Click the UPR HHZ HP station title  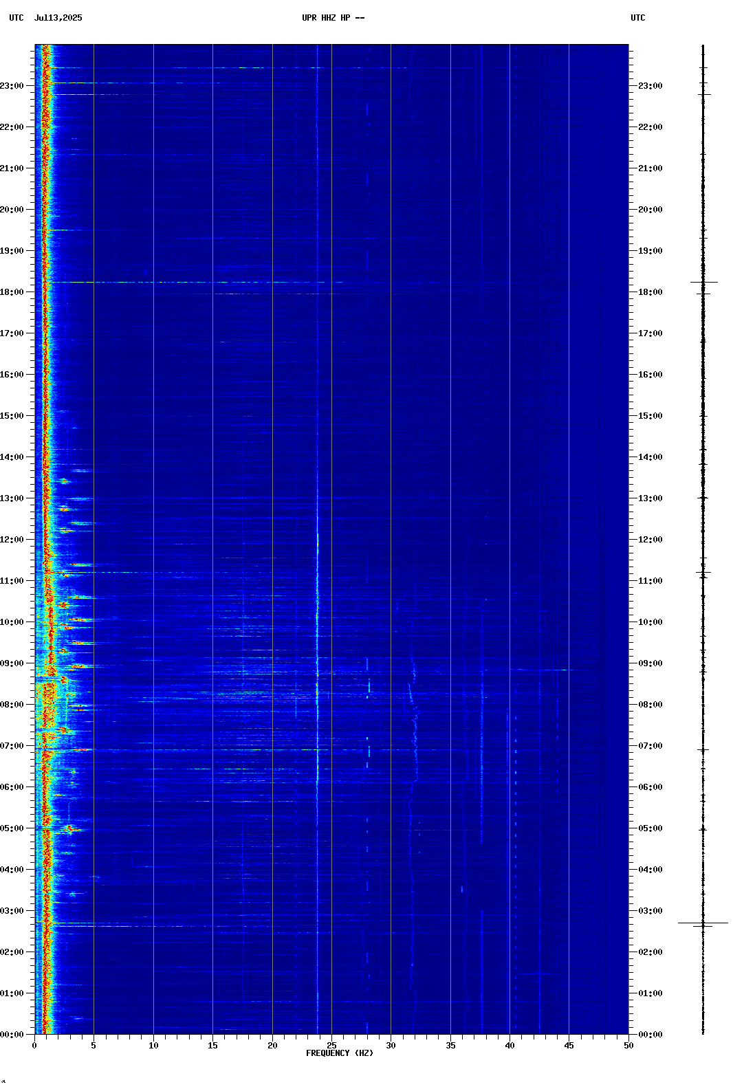[x=333, y=18]
